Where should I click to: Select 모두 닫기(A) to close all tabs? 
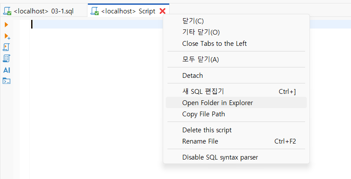[200, 59]
